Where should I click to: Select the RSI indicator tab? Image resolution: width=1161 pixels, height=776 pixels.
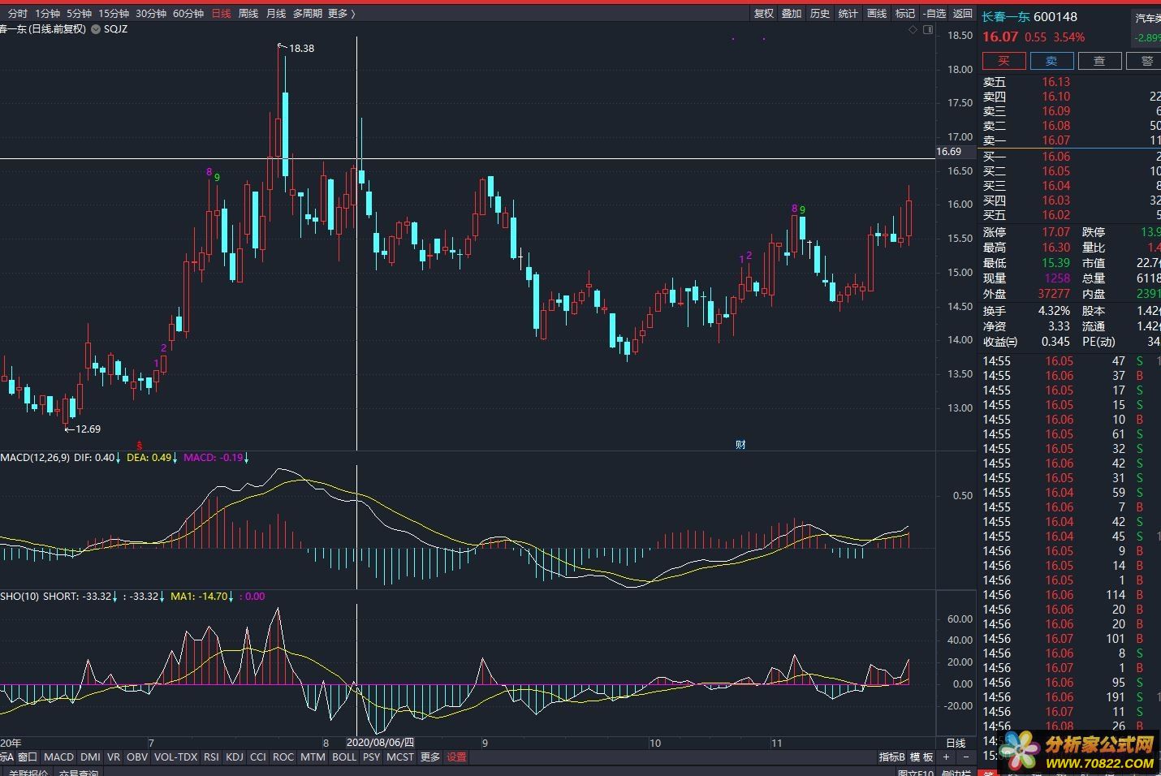[211, 757]
